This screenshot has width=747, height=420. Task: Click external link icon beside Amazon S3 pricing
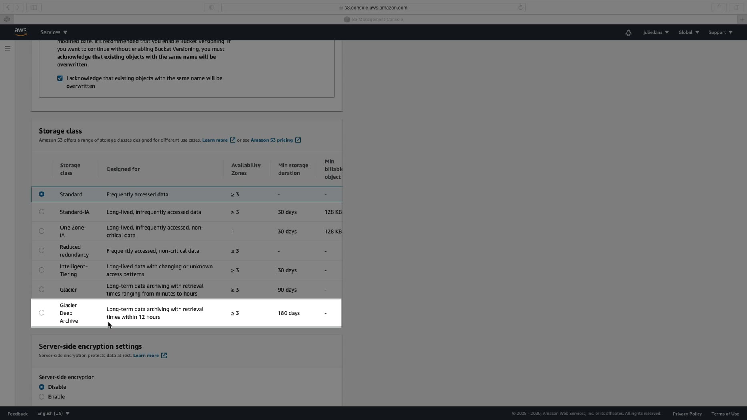tap(298, 140)
